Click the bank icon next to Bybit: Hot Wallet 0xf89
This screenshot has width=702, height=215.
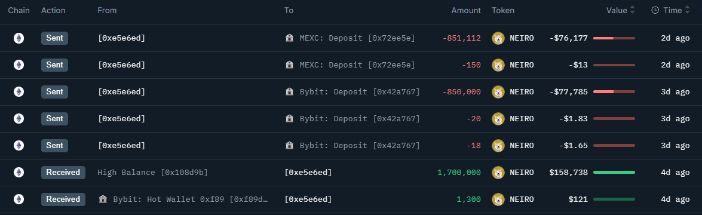103,199
